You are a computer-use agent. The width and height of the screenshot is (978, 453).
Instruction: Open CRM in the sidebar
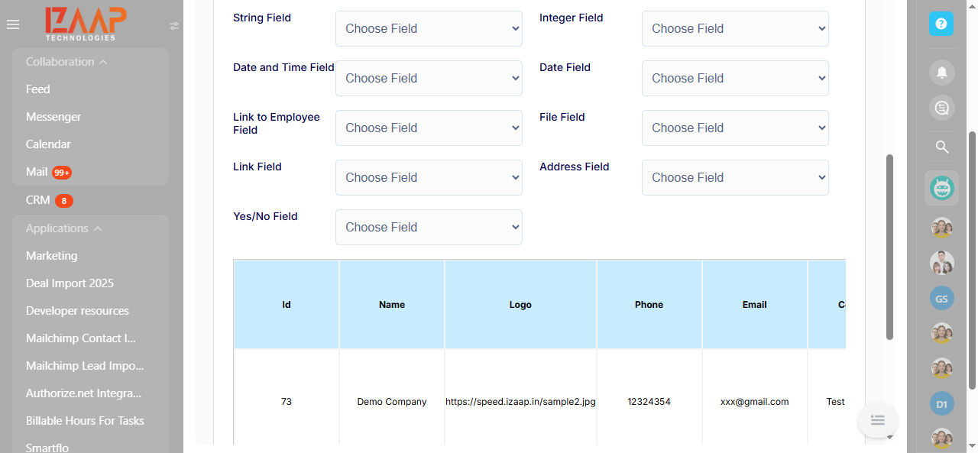[38, 200]
